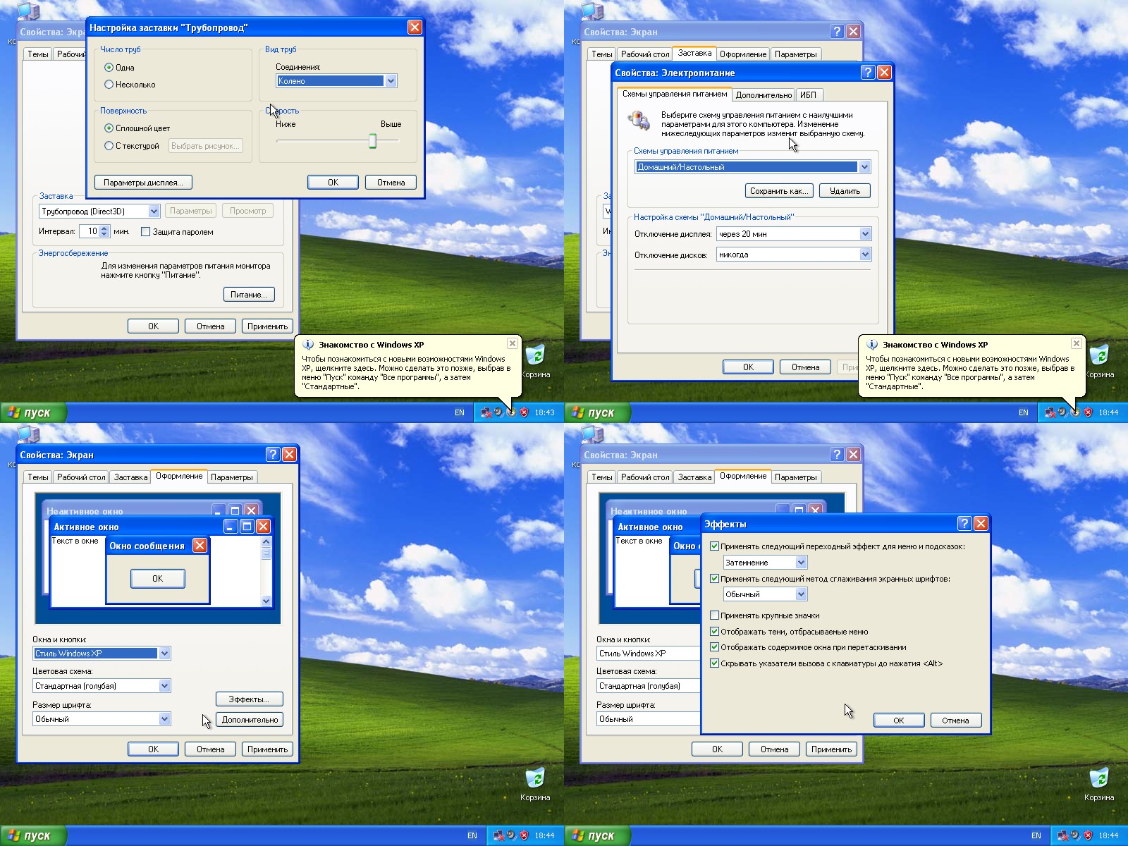
Task: Toggle Отображать содержимое окна при перетаскивании checkbox
Action: (714, 647)
